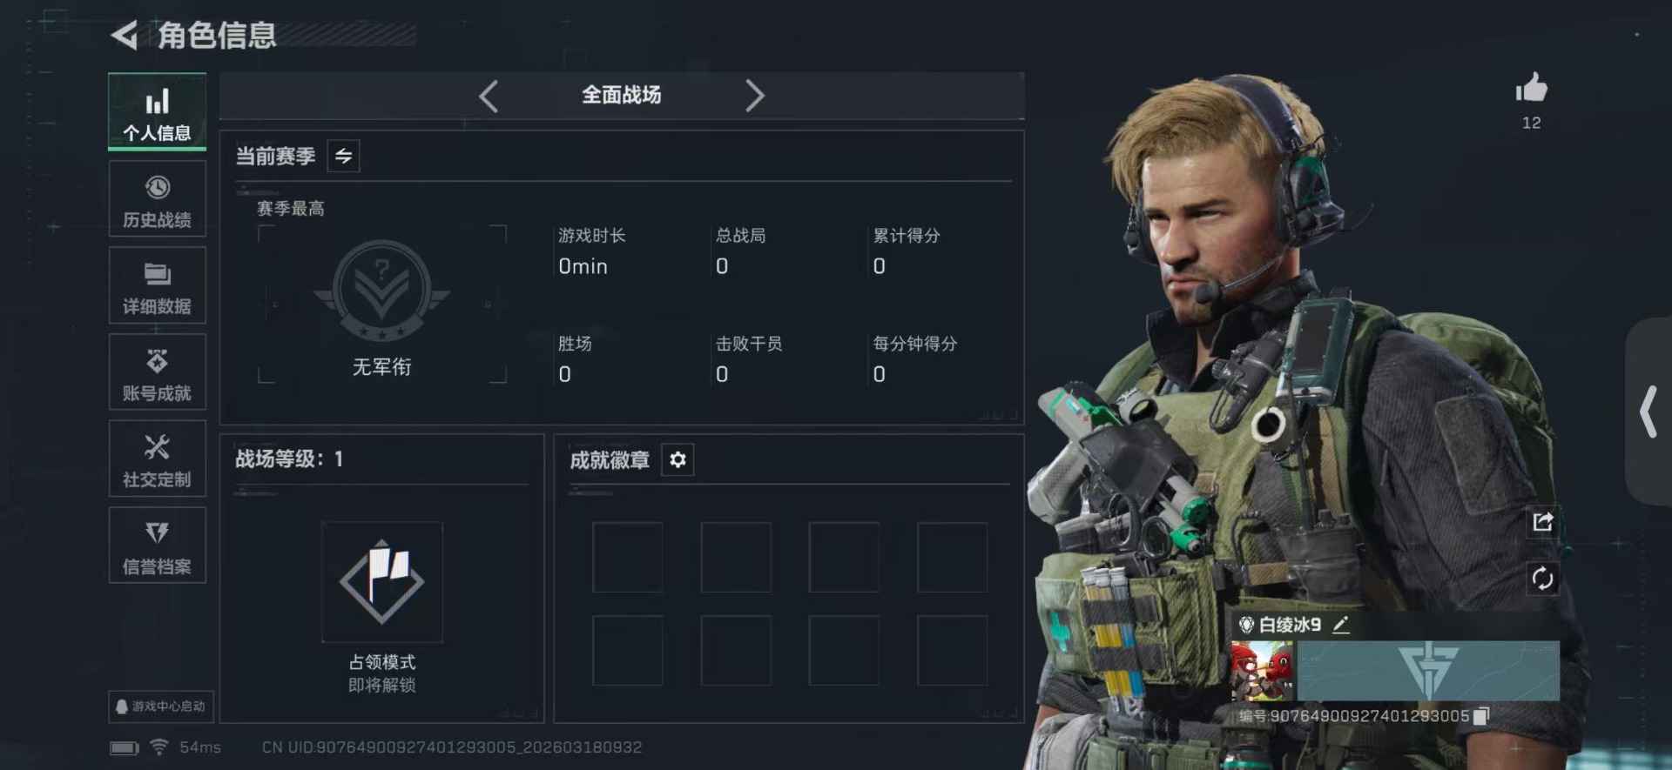Open the share icon beside the character
Viewport: 1672px width, 770px height.
(1542, 522)
